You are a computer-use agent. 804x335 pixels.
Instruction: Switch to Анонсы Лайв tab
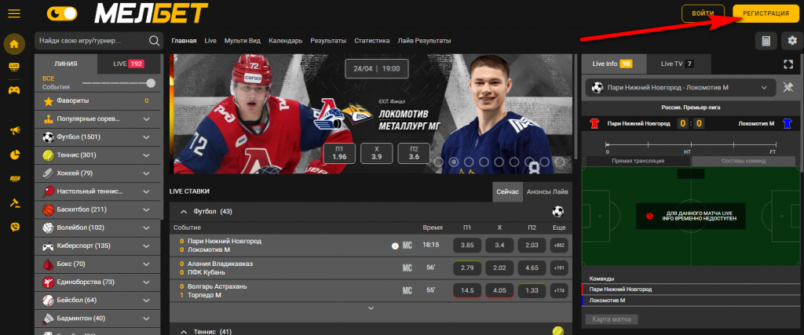coord(547,192)
